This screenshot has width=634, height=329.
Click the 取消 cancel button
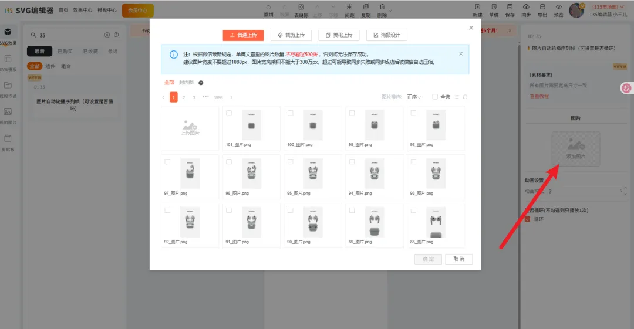tap(458, 259)
